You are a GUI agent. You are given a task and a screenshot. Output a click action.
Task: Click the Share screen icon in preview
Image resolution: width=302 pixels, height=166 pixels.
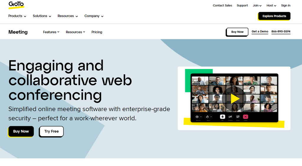pyautogui.click(x=238, y=117)
